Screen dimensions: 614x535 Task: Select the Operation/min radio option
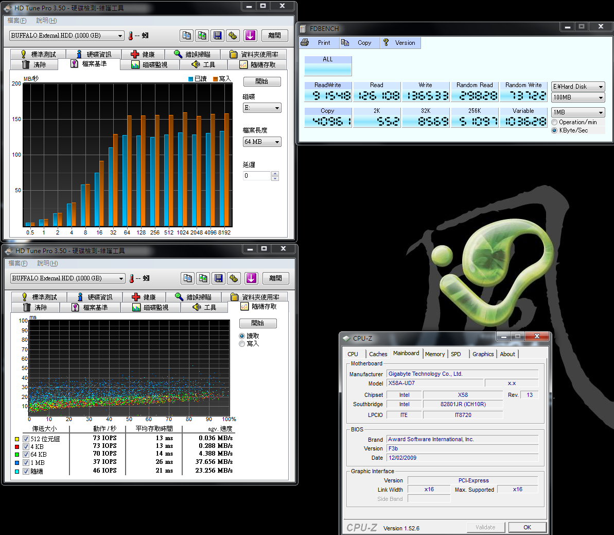point(554,122)
